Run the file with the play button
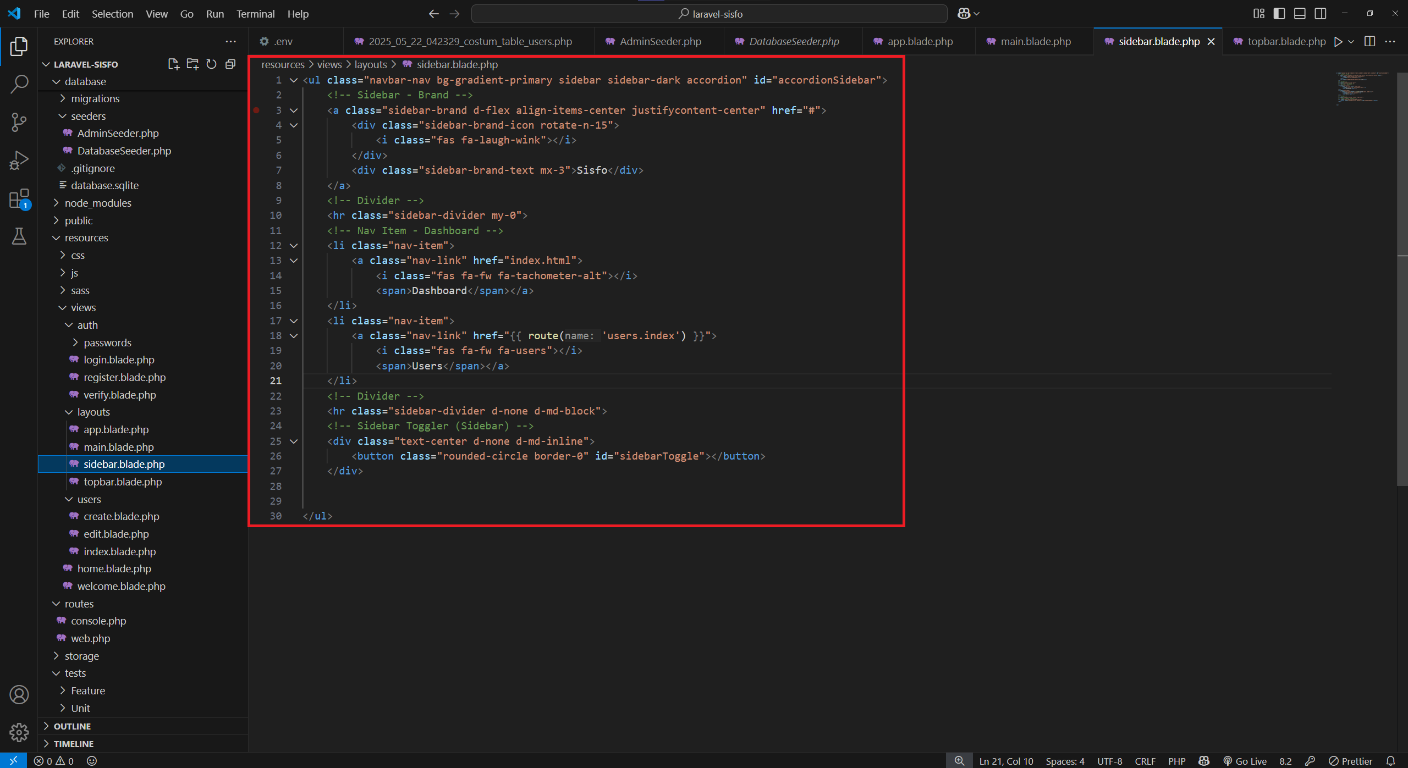Screen dimensions: 1408x768 [x=1339, y=41]
